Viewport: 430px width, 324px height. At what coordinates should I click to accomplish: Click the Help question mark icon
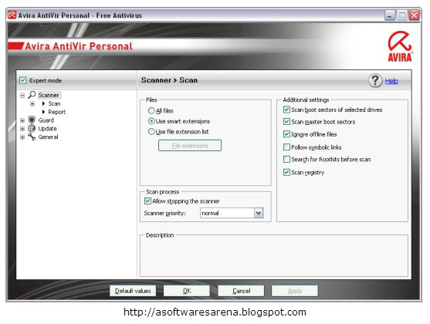(375, 80)
